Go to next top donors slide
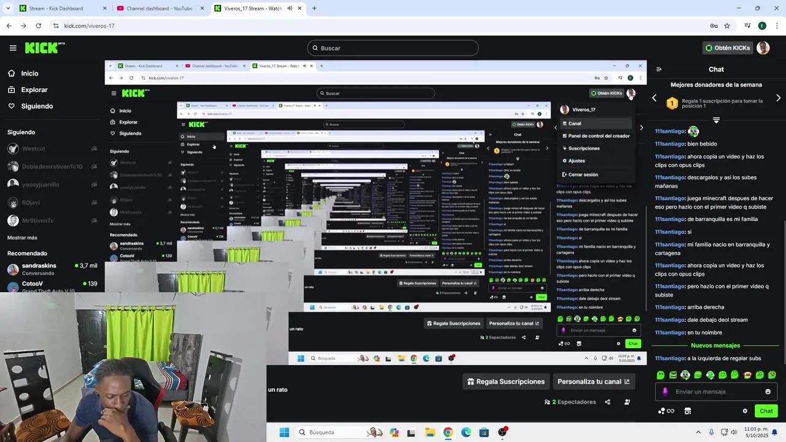 [x=779, y=98]
